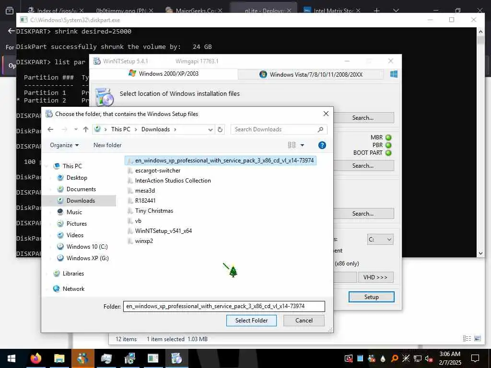Select Libraries in navigation tree

click(73, 274)
